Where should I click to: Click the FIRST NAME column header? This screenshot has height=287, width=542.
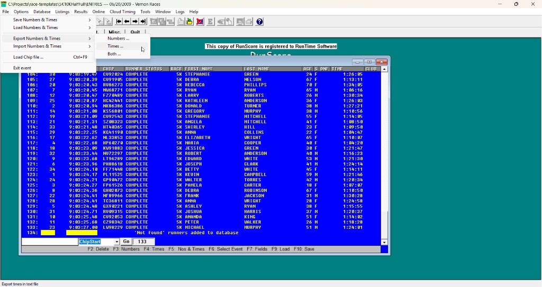coord(199,69)
